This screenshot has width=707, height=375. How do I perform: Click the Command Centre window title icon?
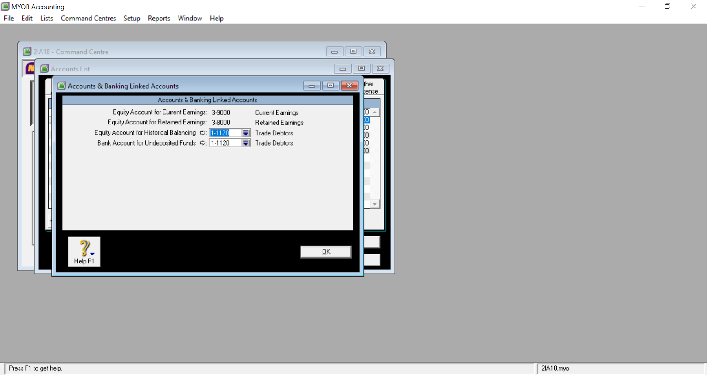[x=27, y=52]
